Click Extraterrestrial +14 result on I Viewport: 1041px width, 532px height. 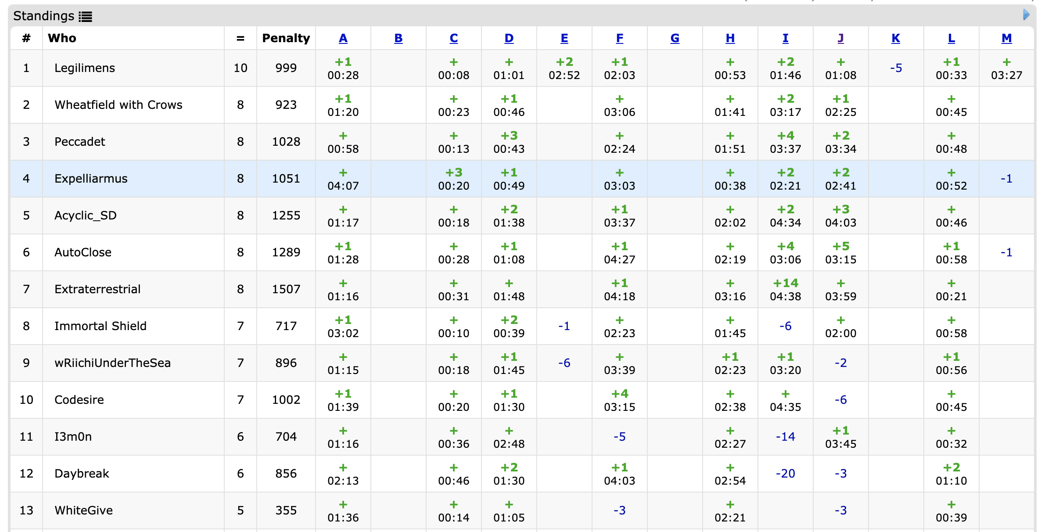(785, 283)
